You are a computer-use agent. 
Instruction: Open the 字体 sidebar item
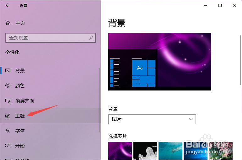[50, 131]
